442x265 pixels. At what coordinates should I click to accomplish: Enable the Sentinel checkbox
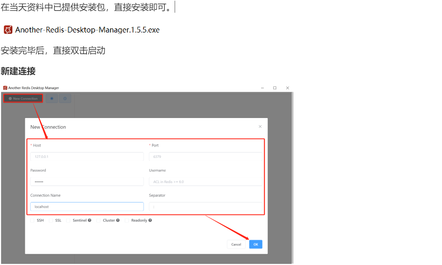coord(68,220)
